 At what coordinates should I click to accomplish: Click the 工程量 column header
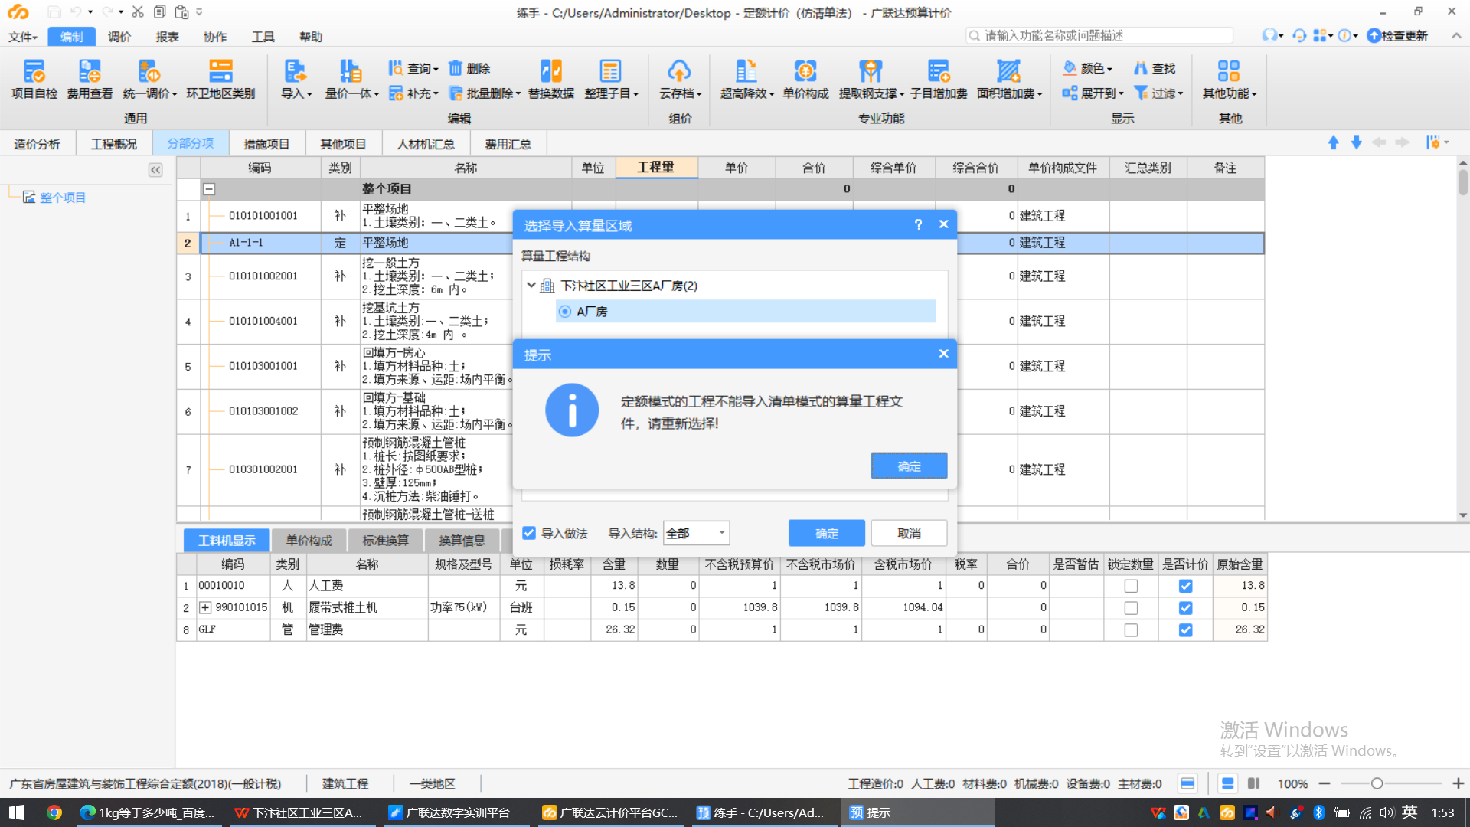click(656, 167)
